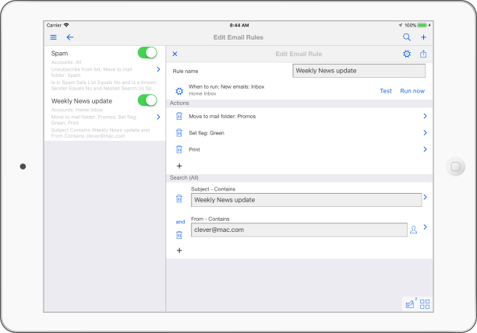The width and height of the screenshot is (477, 333).
Task: Add a new search condition with plus
Action: [179, 251]
